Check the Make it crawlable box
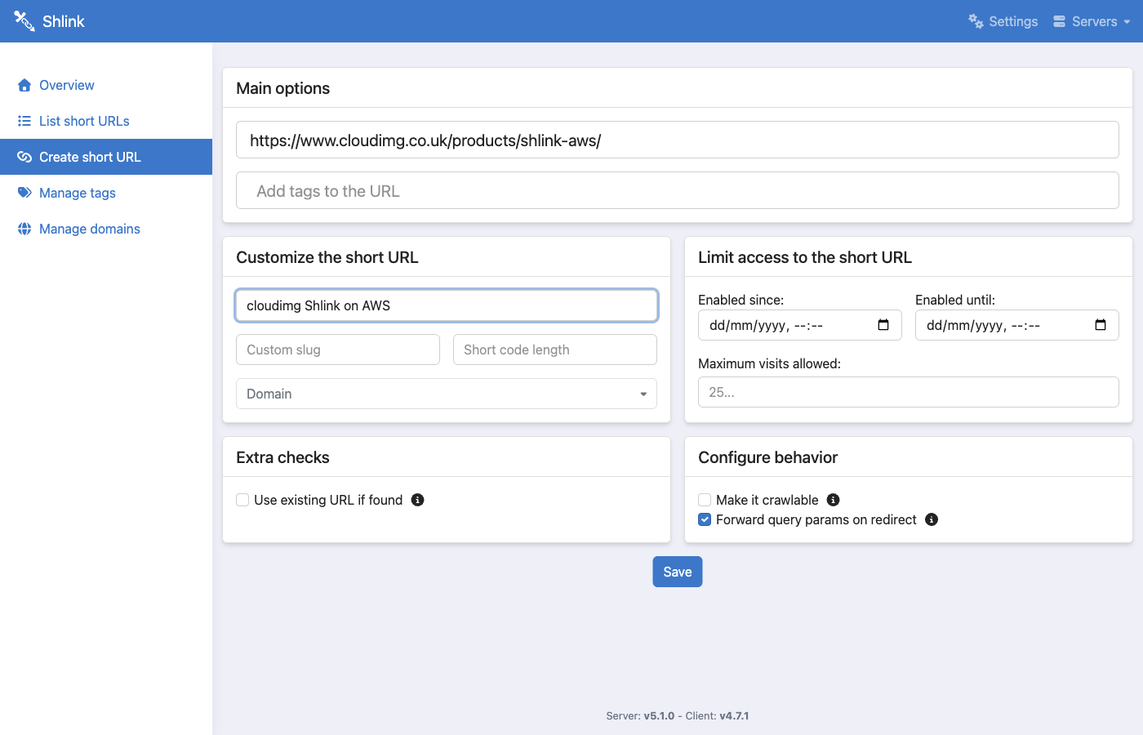Image resolution: width=1143 pixels, height=735 pixels. [705, 500]
